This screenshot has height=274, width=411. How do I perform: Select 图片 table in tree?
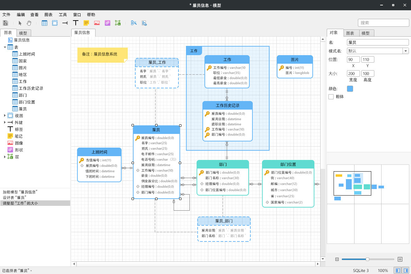[x=23, y=68]
